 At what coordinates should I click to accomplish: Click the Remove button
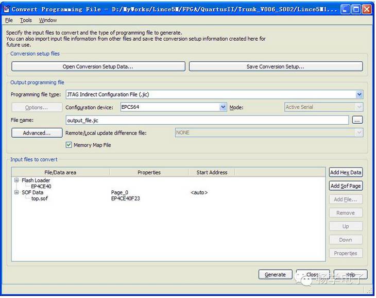pos(346,212)
